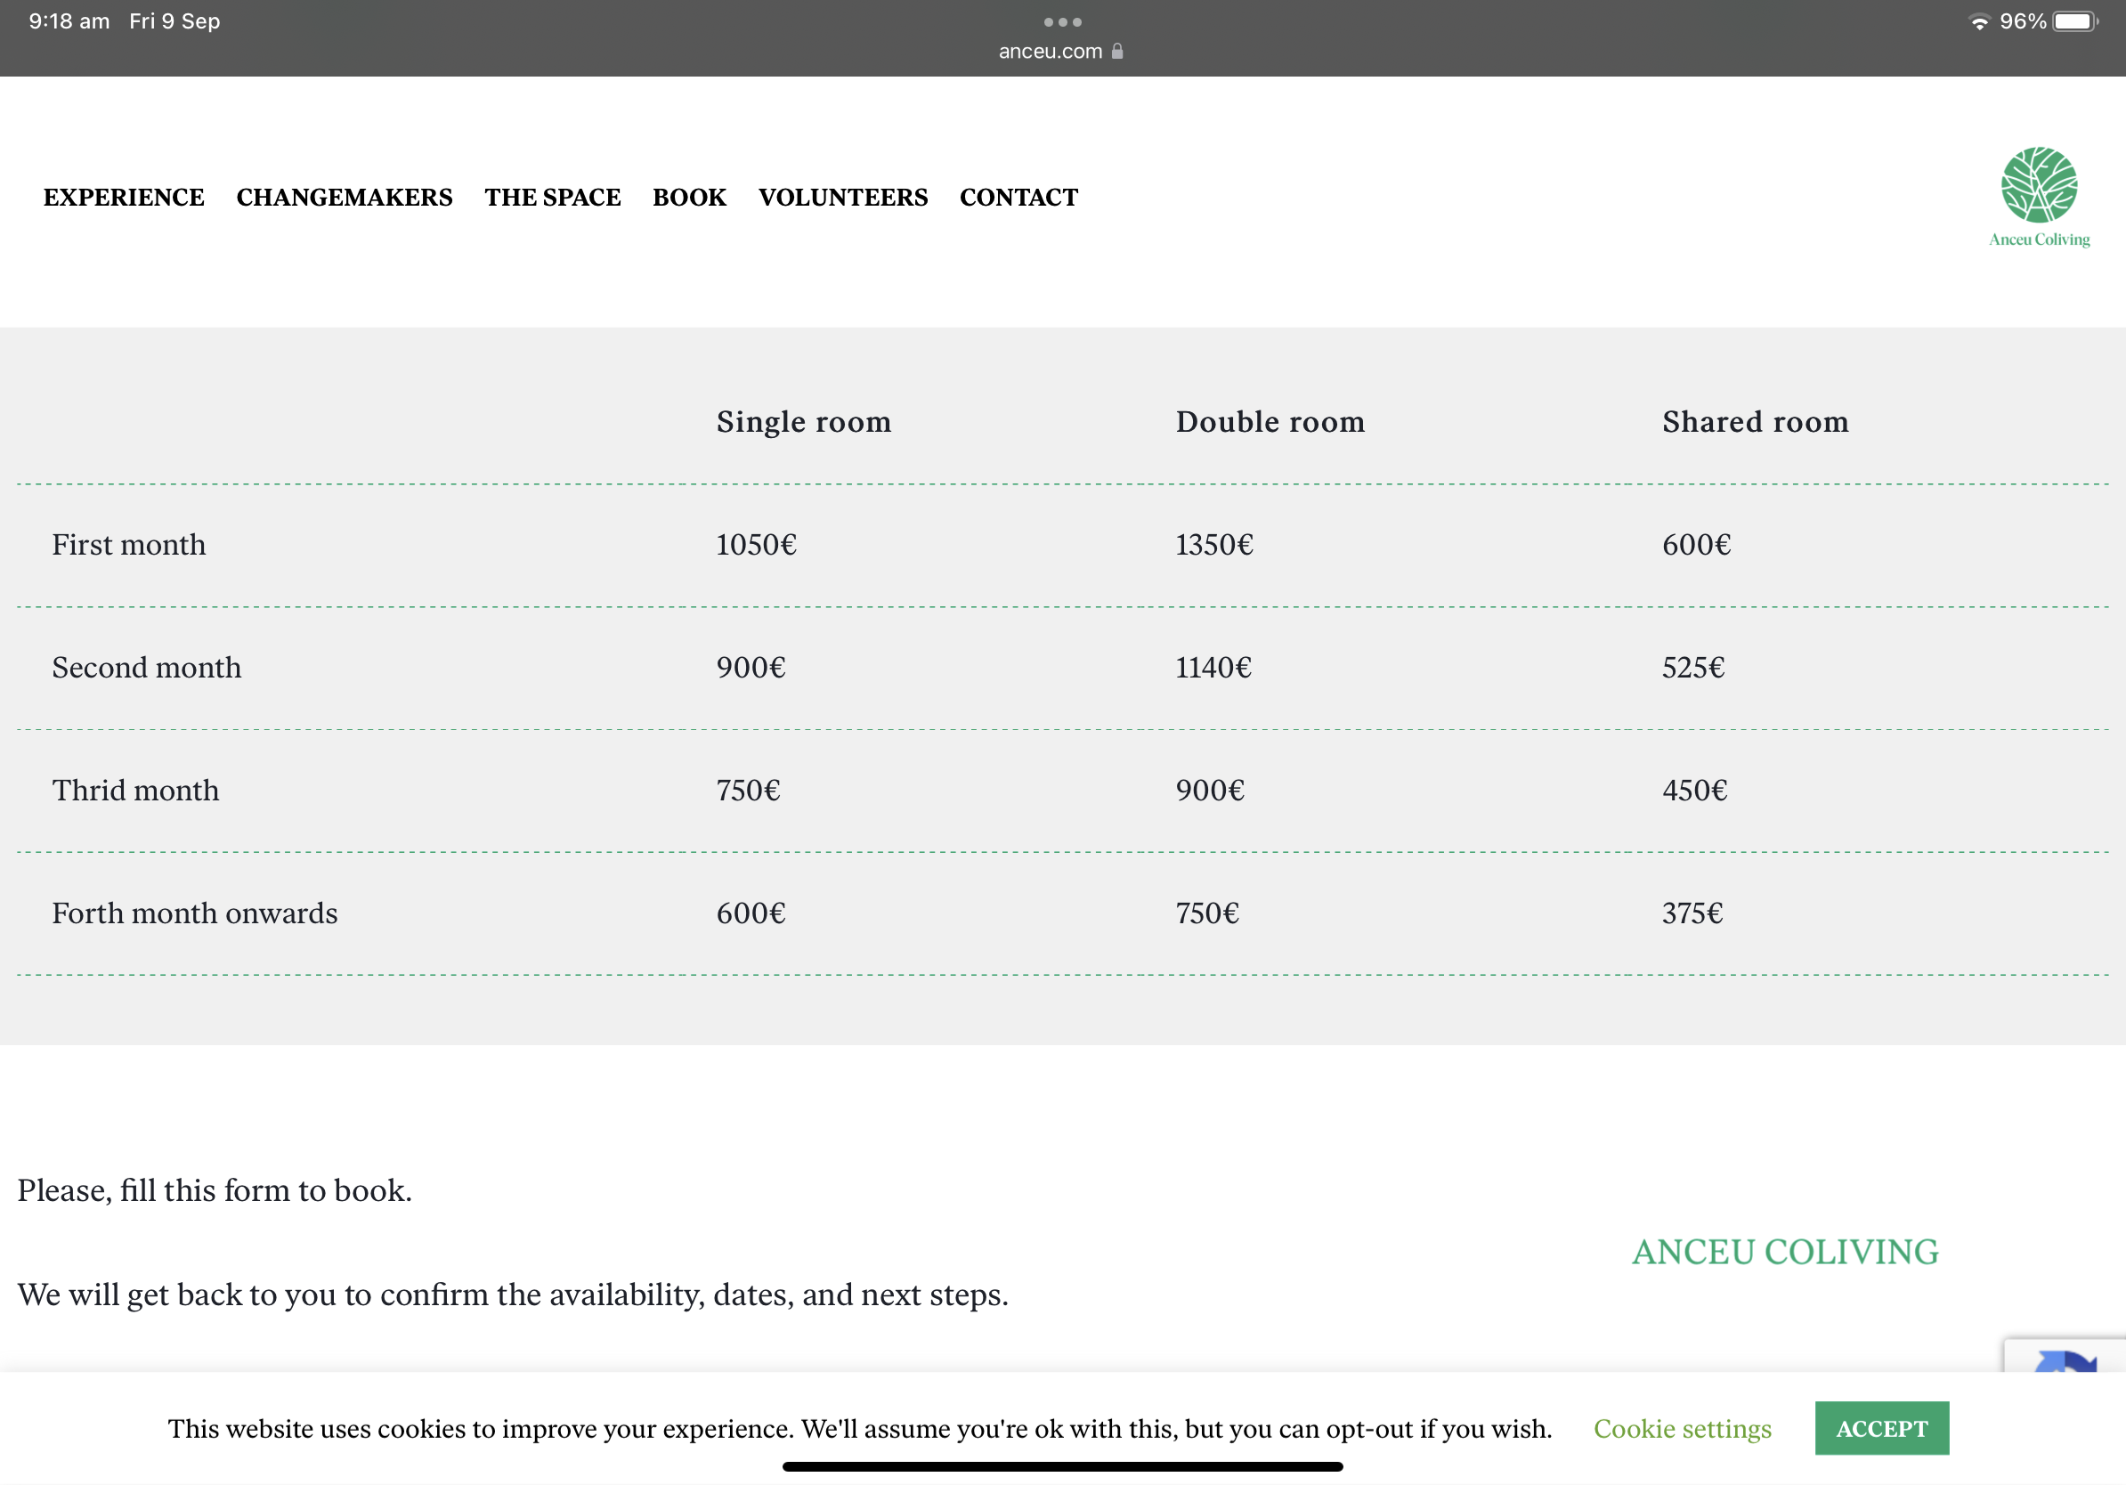Tap the three dots multitasking icon

point(1062,22)
